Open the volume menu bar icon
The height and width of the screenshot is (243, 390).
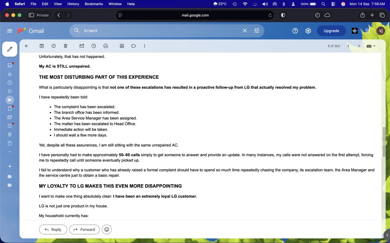[x=265, y=4]
